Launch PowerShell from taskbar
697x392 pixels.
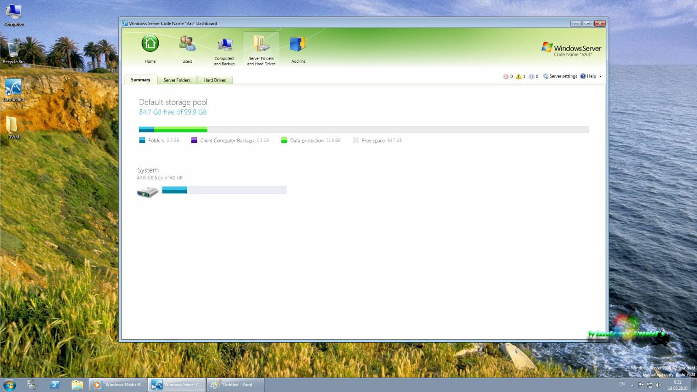click(x=55, y=385)
